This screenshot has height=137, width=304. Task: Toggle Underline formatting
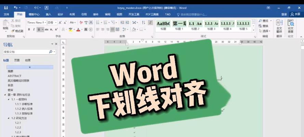[x=39, y=29]
